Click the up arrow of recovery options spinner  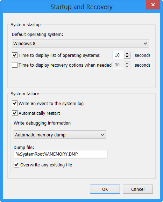(x=127, y=63)
